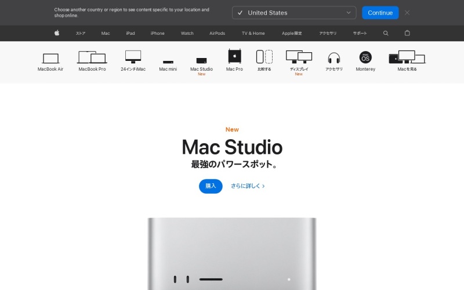Open the shopping bag icon

tap(407, 33)
